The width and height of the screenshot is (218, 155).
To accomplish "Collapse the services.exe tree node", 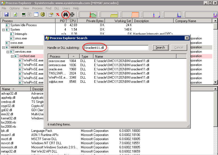I will coord(8,52).
